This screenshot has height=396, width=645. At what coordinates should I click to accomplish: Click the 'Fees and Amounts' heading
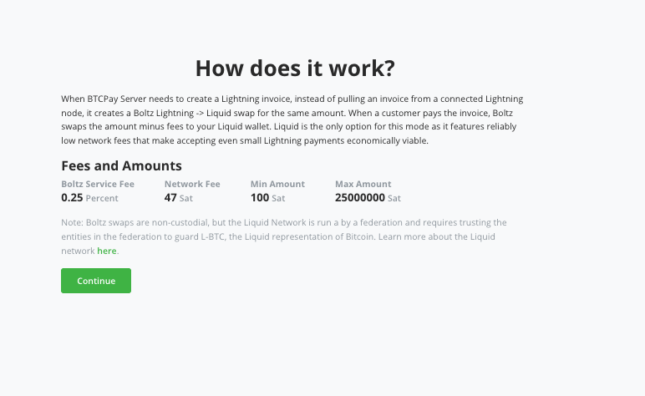[121, 165]
